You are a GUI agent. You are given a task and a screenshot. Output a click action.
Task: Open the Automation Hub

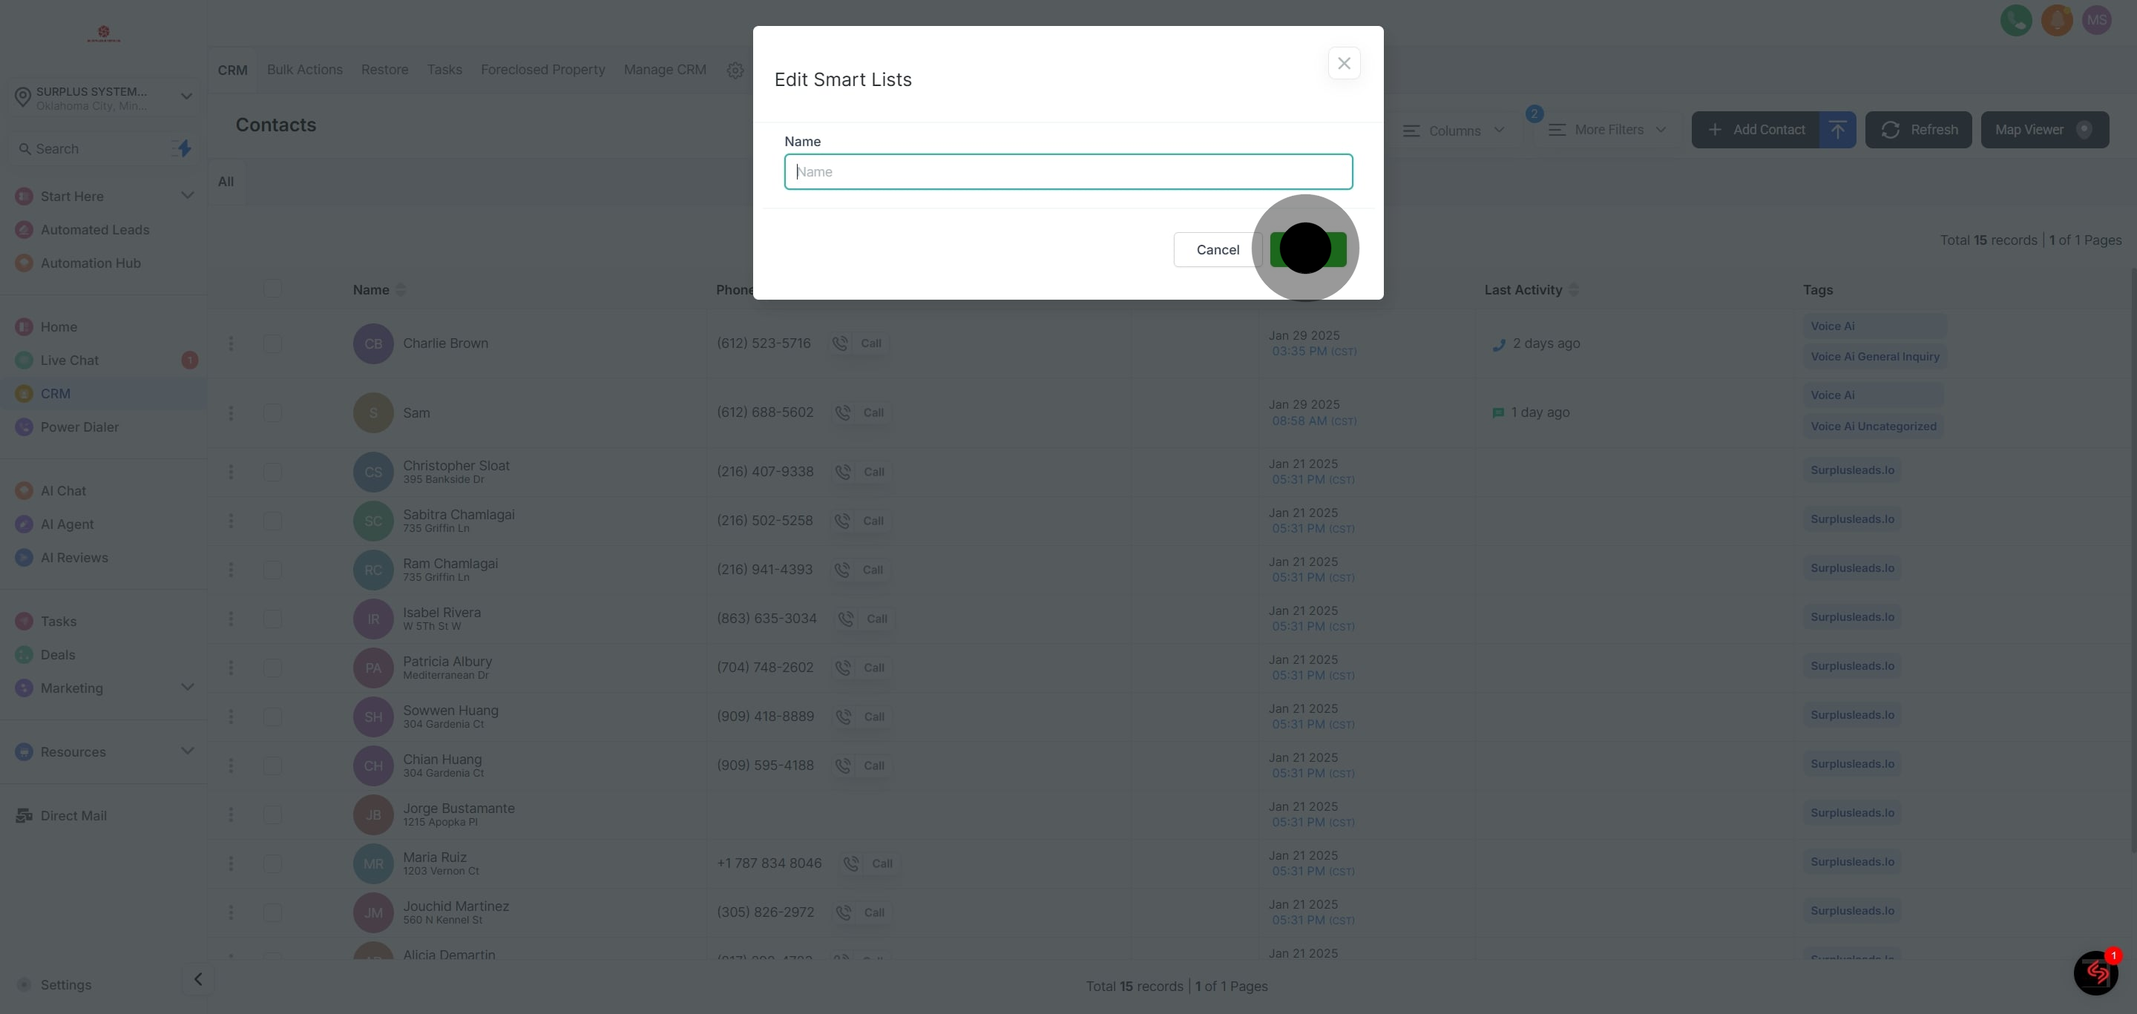[91, 263]
